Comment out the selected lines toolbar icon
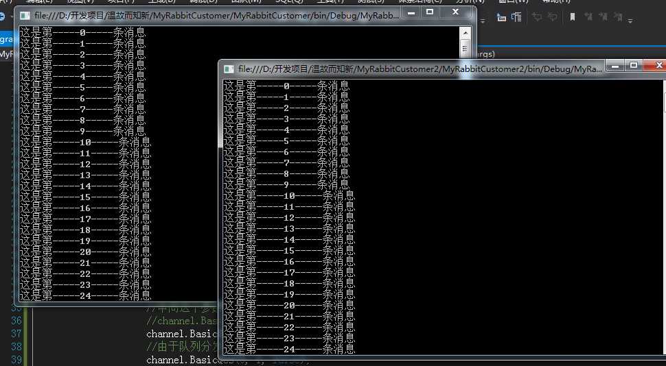The height and width of the screenshot is (366, 666). [502, 17]
